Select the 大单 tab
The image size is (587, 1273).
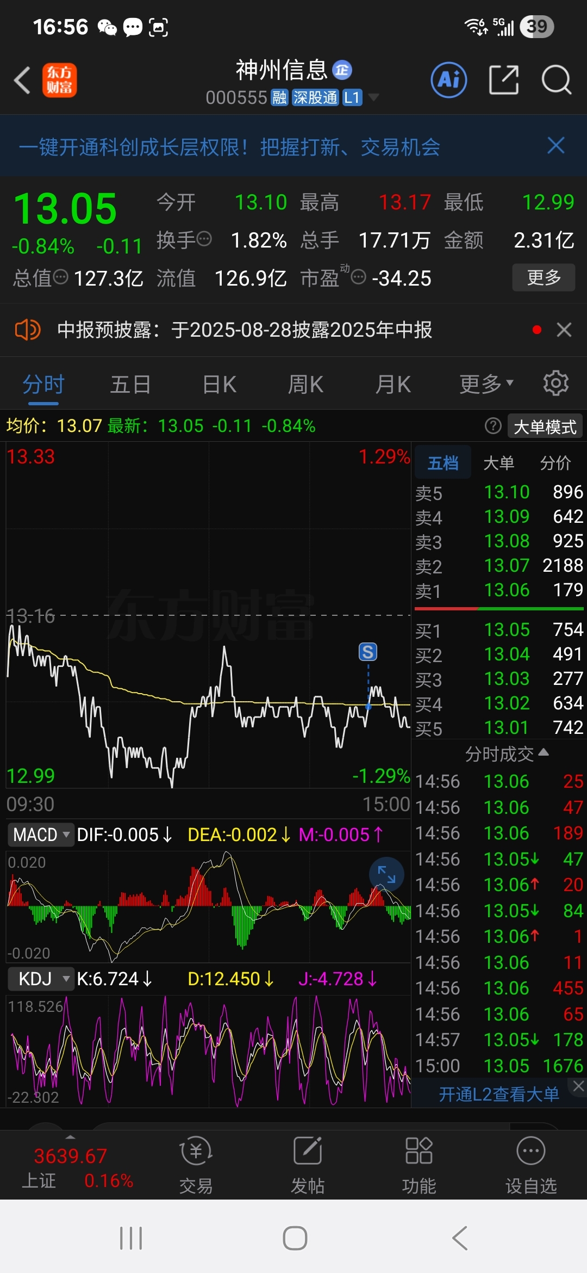click(x=498, y=463)
